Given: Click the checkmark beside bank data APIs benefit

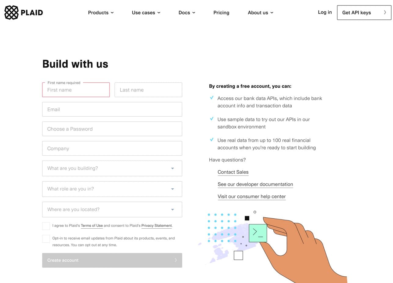Looking at the screenshot, I should pyautogui.click(x=212, y=98).
